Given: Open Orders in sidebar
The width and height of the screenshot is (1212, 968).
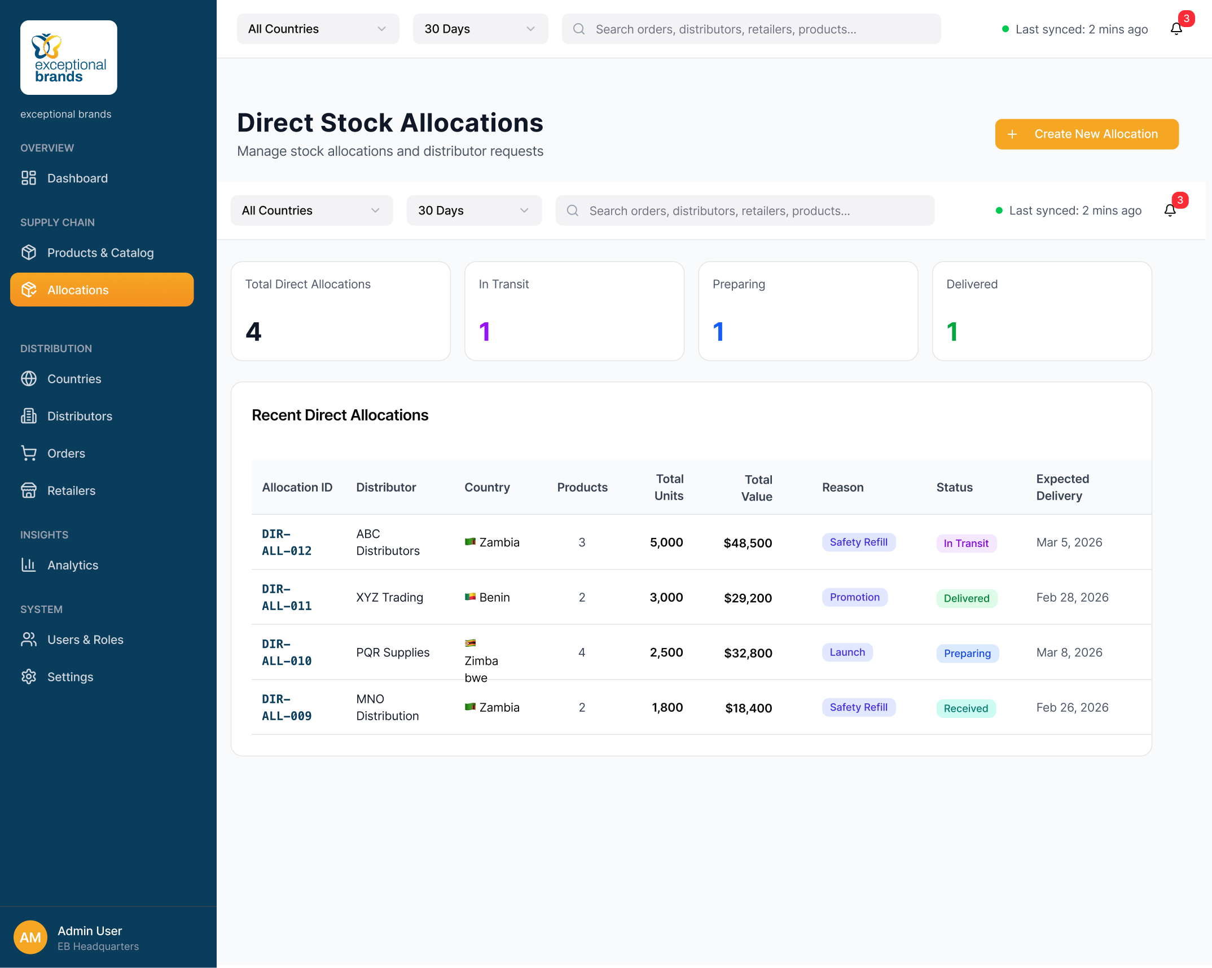Looking at the screenshot, I should [102, 453].
